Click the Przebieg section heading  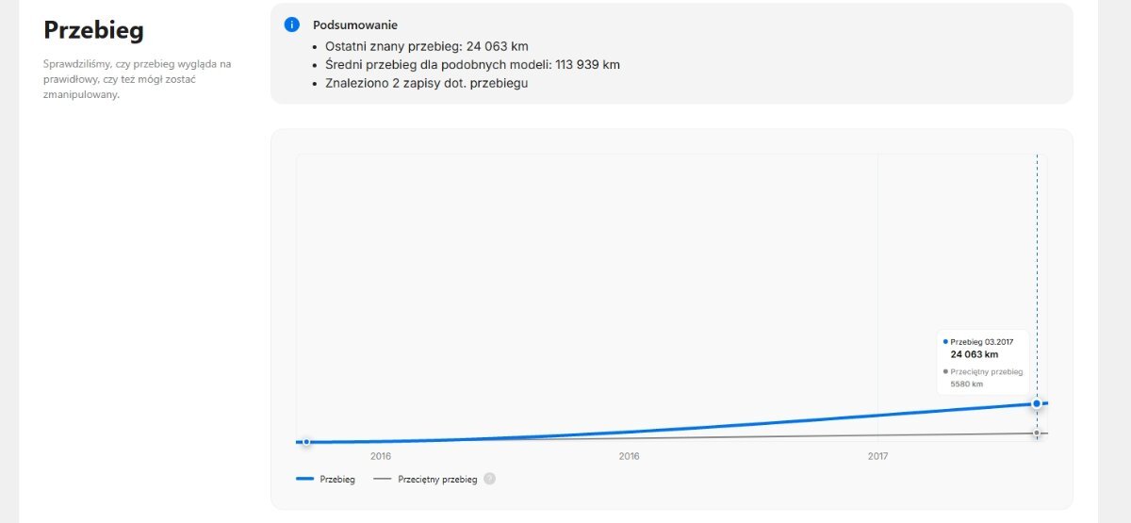point(93,30)
